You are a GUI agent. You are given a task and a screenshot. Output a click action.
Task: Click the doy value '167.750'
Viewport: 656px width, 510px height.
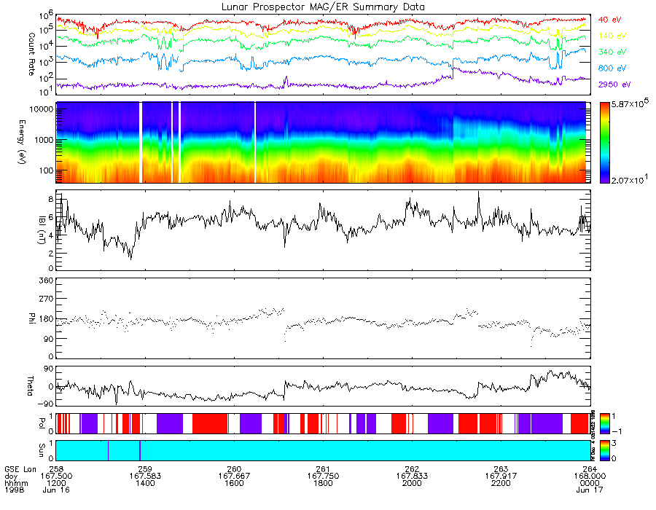pyautogui.click(x=323, y=476)
